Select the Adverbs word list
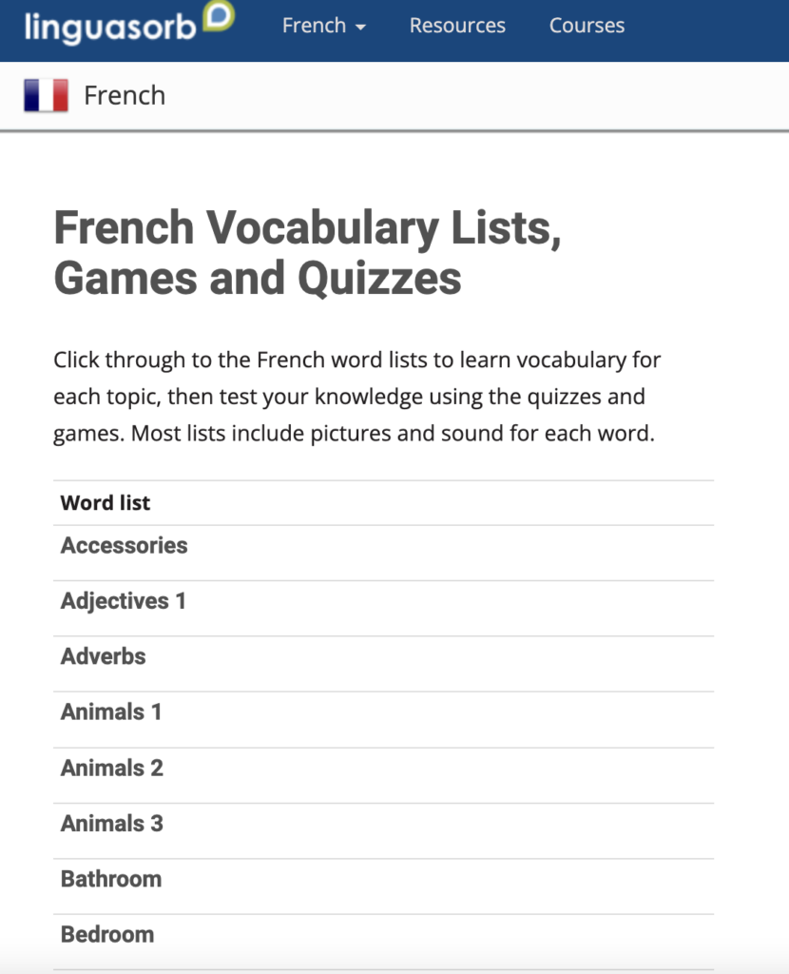The image size is (789, 974). tap(103, 656)
